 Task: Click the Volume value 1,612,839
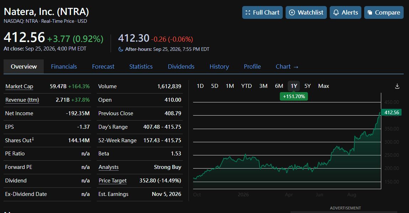coord(169,86)
